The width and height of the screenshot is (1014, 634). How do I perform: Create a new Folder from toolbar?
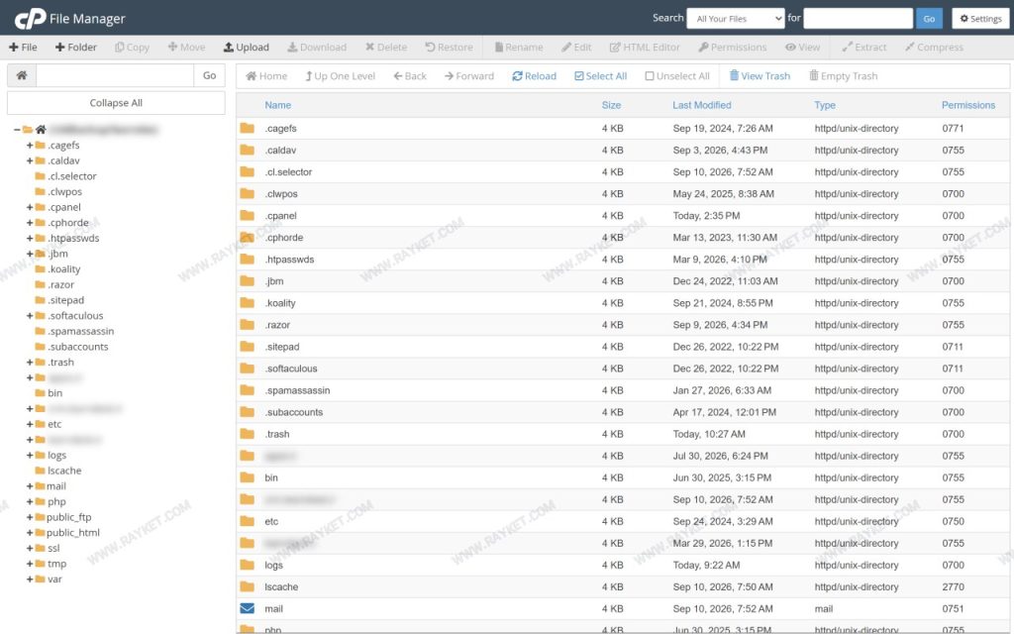pos(75,48)
